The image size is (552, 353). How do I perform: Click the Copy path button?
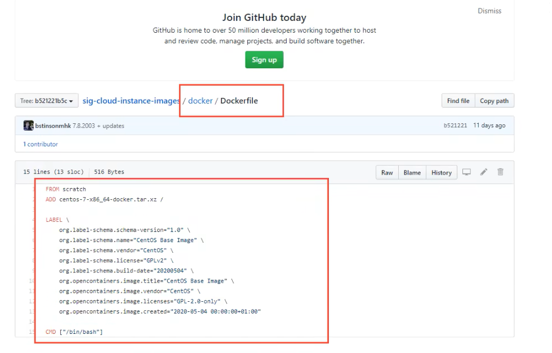tap(494, 101)
